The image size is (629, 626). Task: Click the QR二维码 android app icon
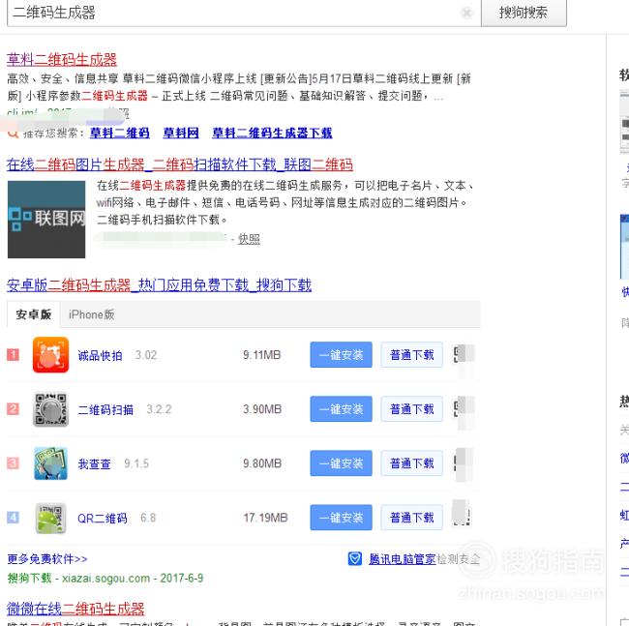click(x=50, y=518)
